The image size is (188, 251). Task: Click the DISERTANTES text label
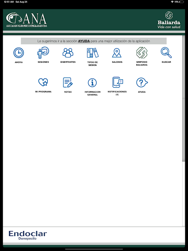(68, 62)
